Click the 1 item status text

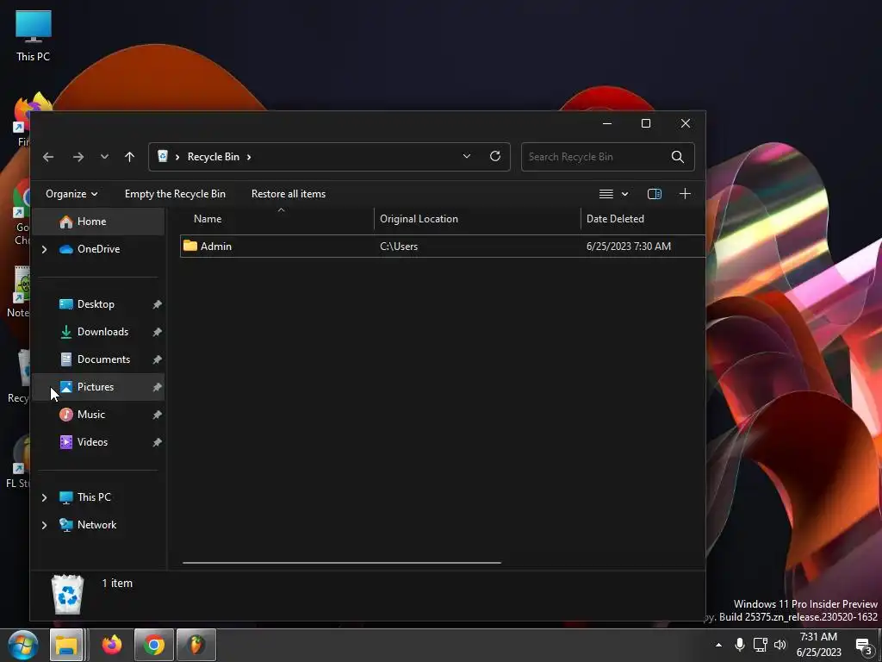(117, 584)
